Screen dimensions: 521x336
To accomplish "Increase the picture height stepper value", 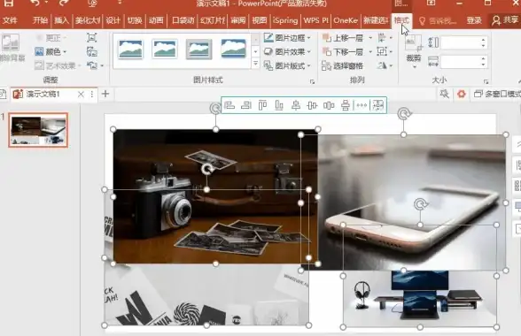I will tap(483, 40).
